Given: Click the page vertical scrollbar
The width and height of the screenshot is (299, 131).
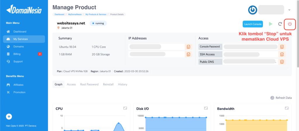Looking at the screenshot, I should (x=298, y=34).
